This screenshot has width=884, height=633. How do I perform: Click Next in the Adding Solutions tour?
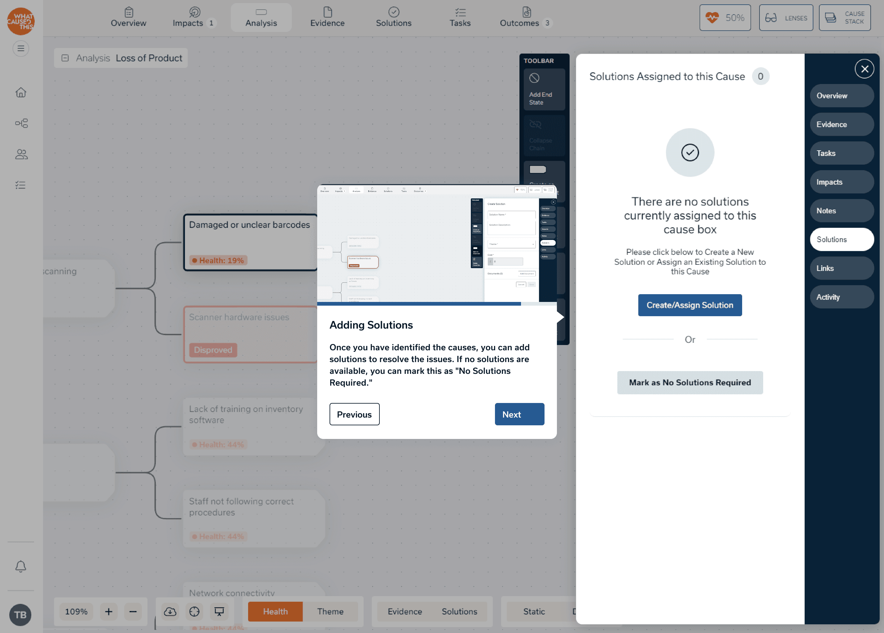519,414
